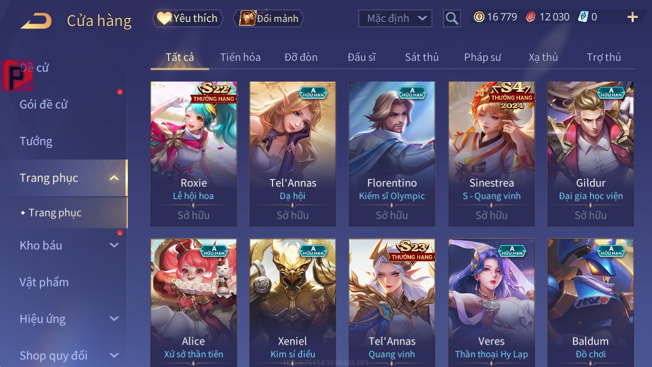
Task: Select Tướng in the sidebar
Action: click(x=36, y=141)
